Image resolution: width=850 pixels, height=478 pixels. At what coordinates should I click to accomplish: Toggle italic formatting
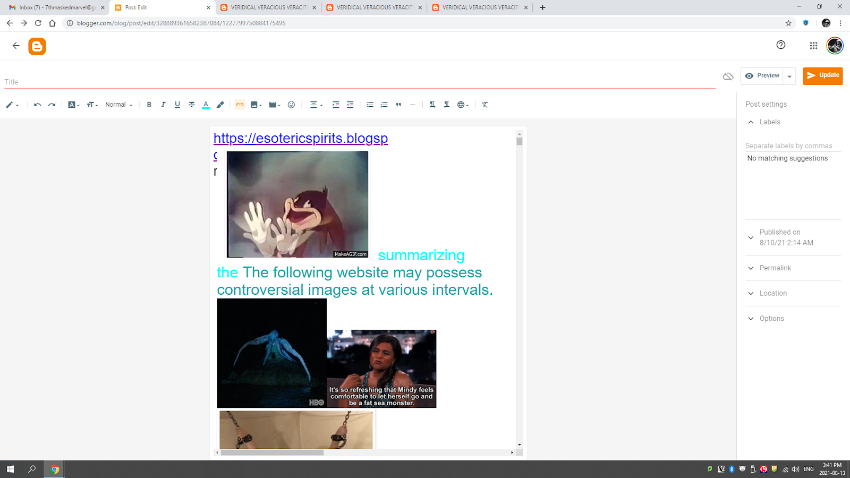click(163, 105)
